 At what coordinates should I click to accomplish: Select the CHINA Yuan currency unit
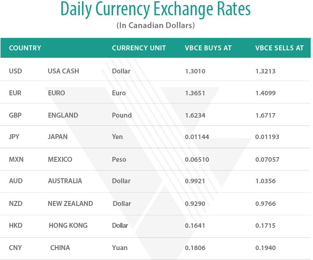119,248
